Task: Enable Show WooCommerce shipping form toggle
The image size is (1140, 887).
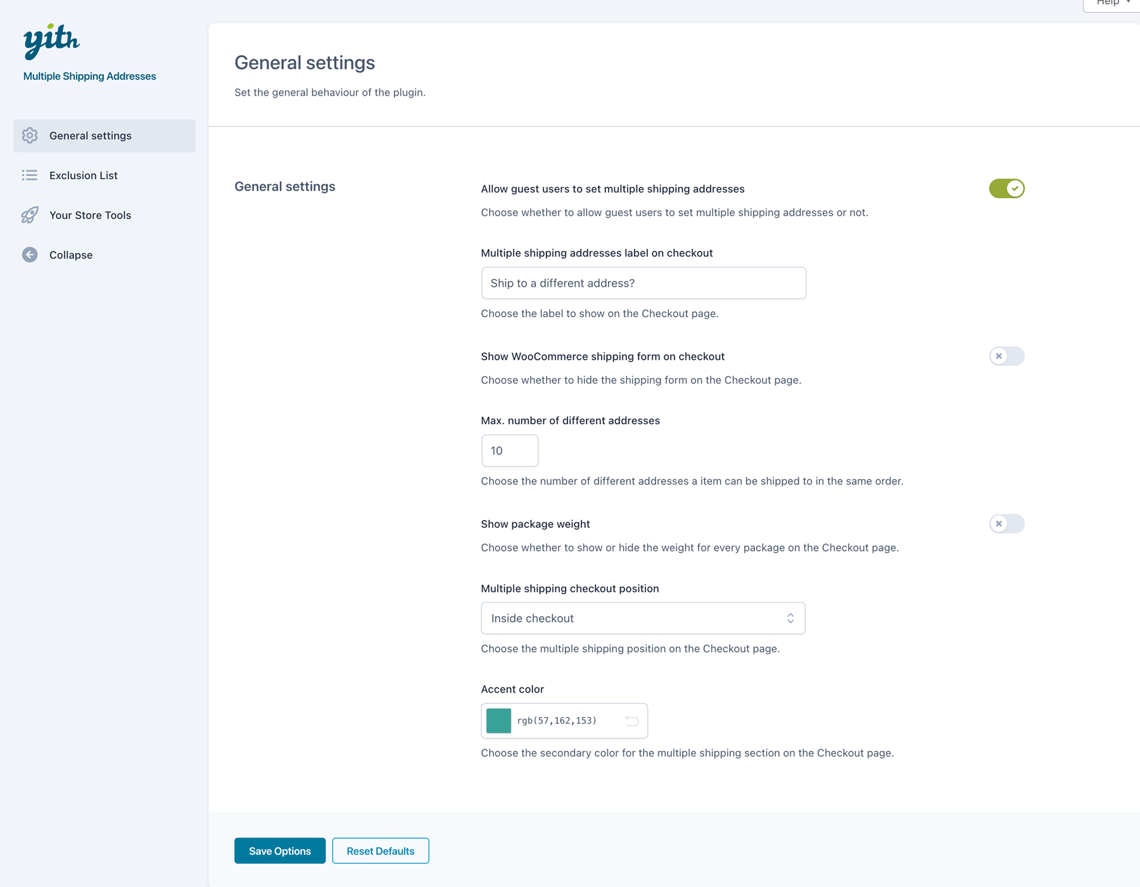Action: (1006, 356)
